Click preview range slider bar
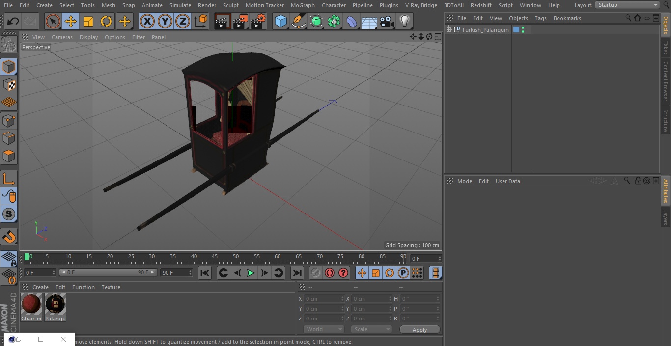Image resolution: width=671 pixels, height=346 pixels. (109, 272)
